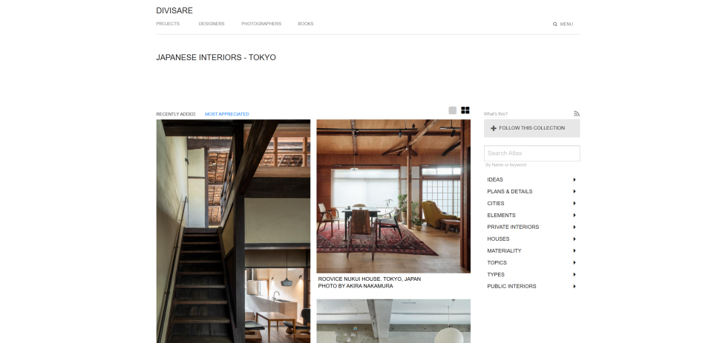Open the DESIGNERS section

(212, 24)
